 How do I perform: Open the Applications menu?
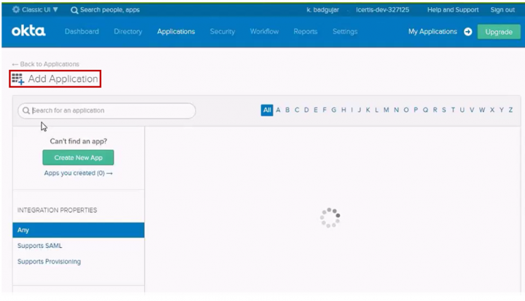click(x=176, y=32)
